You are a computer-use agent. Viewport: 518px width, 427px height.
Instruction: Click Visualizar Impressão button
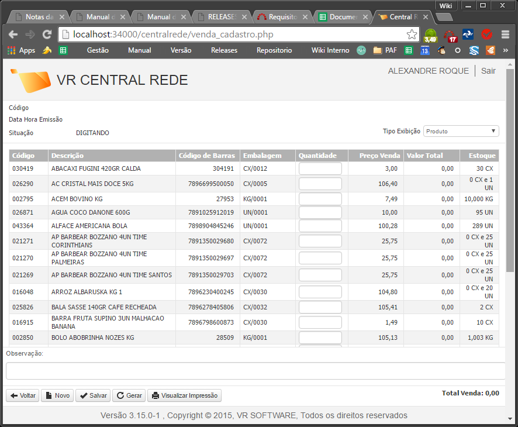(x=184, y=395)
